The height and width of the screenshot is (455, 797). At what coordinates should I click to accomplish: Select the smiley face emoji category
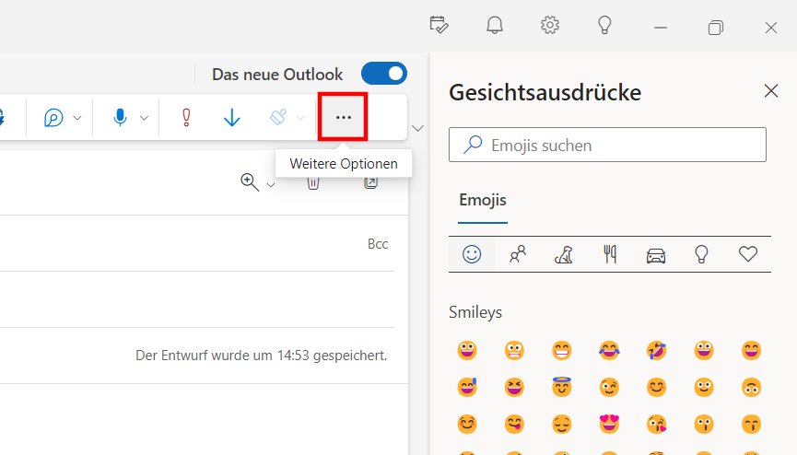tap(472, 254)
